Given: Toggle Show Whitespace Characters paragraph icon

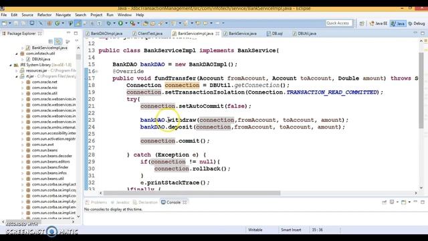Looking at the screenshot, I should tap(99, 23).
